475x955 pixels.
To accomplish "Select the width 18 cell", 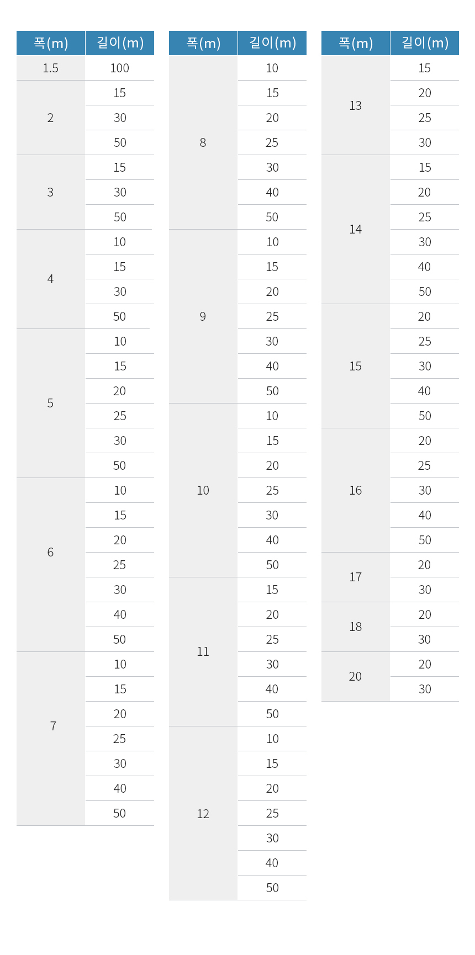I will coord(355,627).
